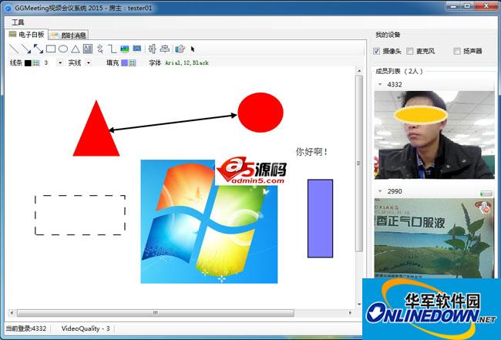Toggle the 麦克风 microphone checkbox
The width and height of the screenshot is (501, 340).
(x=409, y=51)
